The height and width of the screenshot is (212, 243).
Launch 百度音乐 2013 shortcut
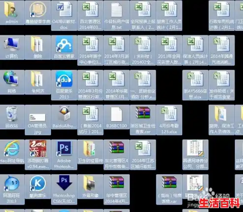click(x=64, y=85)
